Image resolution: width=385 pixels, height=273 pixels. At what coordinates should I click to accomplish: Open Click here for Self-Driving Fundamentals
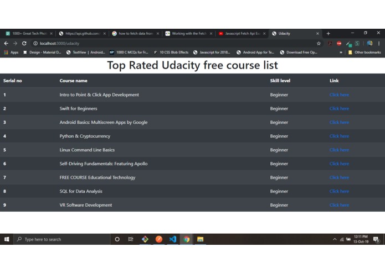point(339,164)
